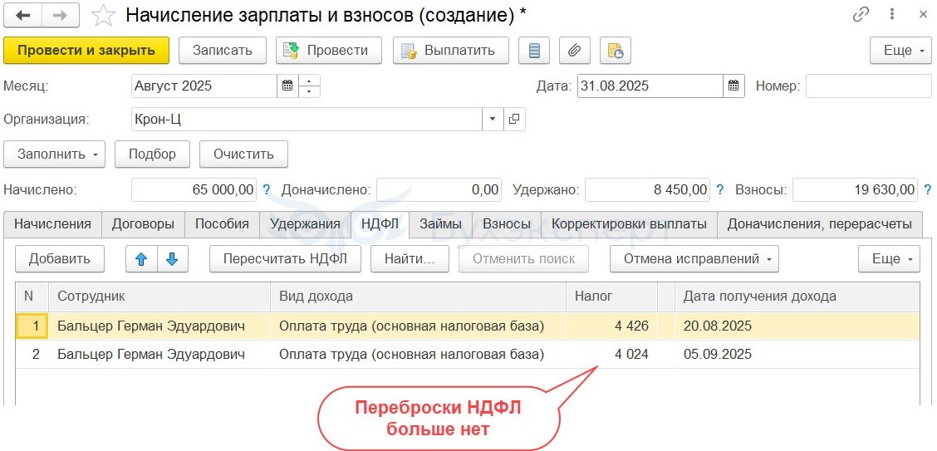Click the Удержано value 8 450,00
This screenshot has width=937, height=451.
point(647,190)
